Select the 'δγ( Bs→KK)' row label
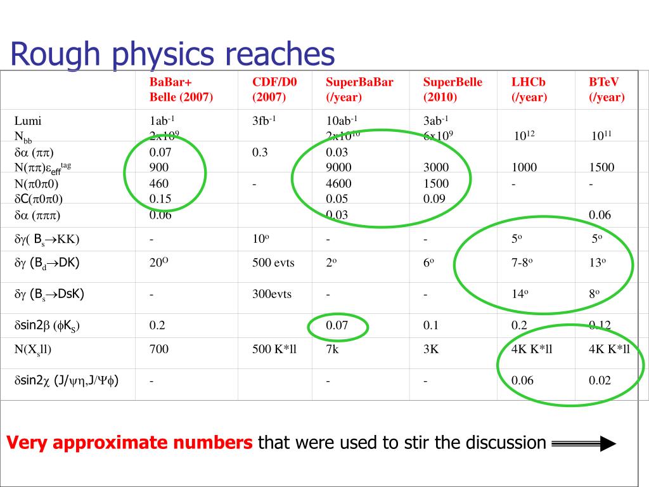This screenshot has width=649, height=487. coord(47,239)
